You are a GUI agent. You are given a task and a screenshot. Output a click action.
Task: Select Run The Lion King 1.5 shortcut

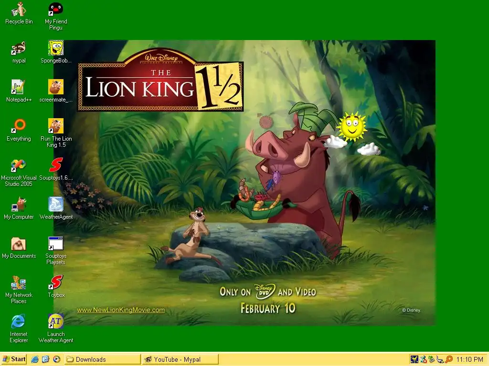click(x=56, y=133)
